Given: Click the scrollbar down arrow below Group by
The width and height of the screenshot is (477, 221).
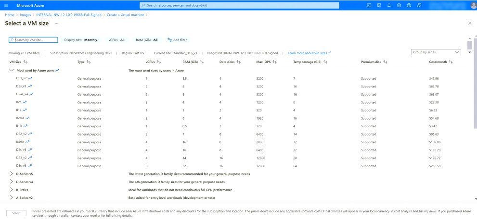Looking at the screenshot, I should (470, 52).
